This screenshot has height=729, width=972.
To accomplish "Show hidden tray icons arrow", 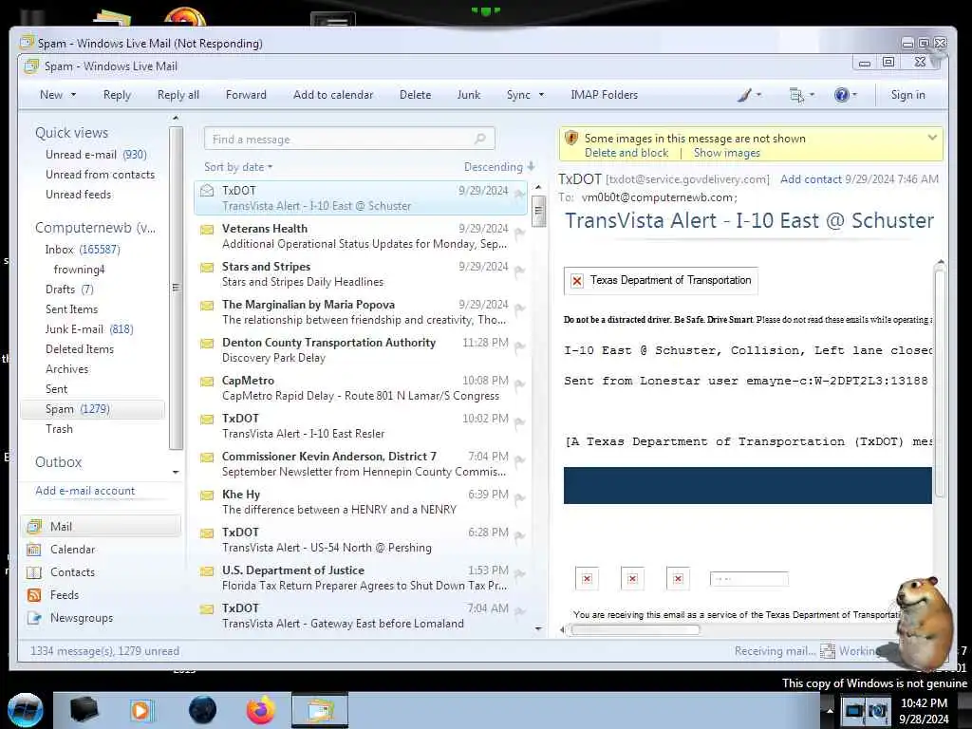I will click(x=830, y=710).
